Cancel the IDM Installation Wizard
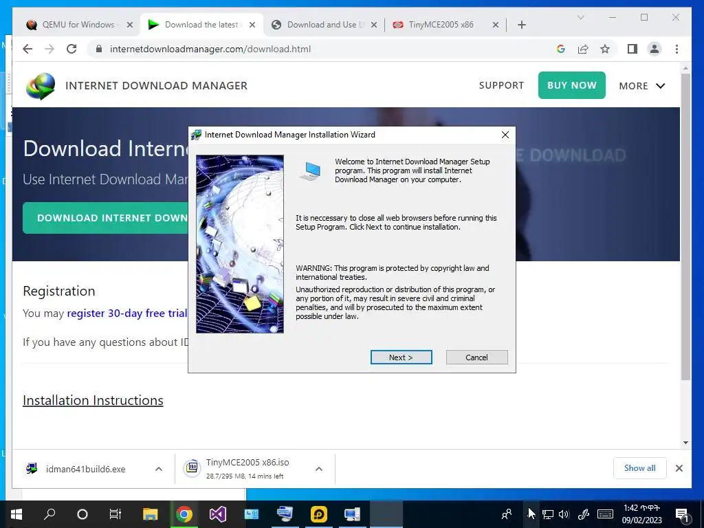Image resolution: width=704 pixels, height=528 pixels. point(477,357)
